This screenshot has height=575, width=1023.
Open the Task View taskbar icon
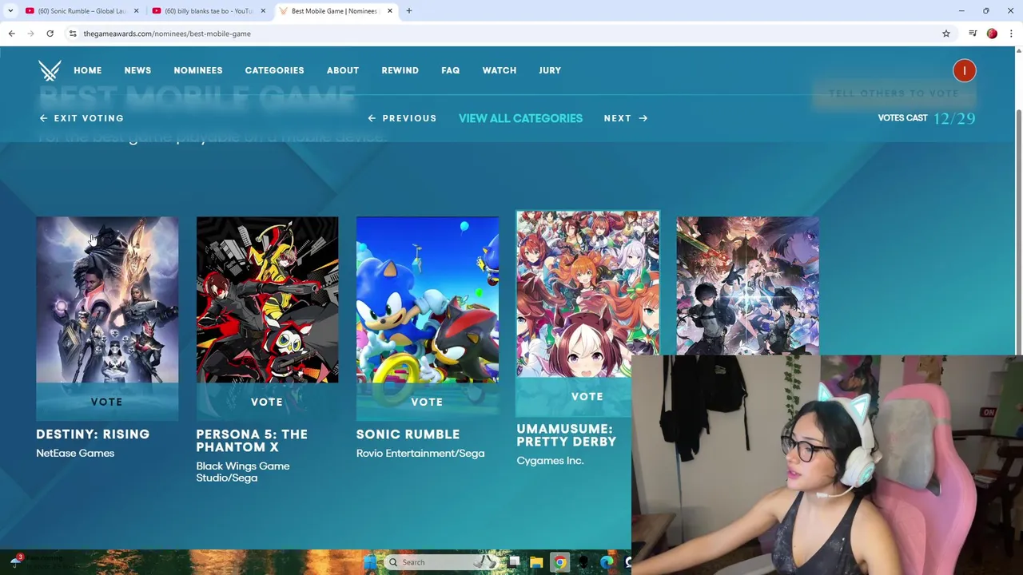click(x=513, y=562)
